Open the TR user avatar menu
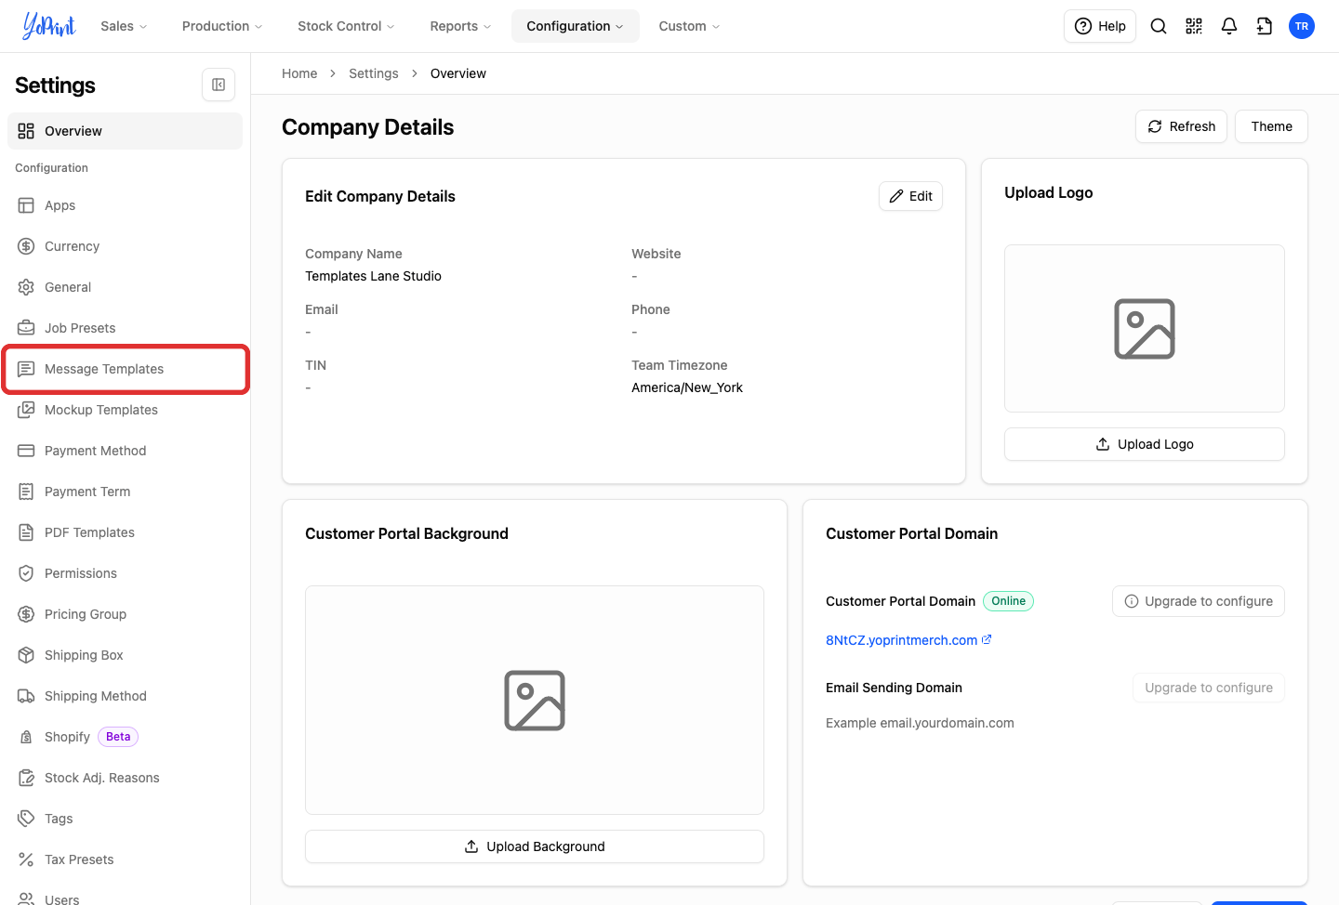 1302,26
